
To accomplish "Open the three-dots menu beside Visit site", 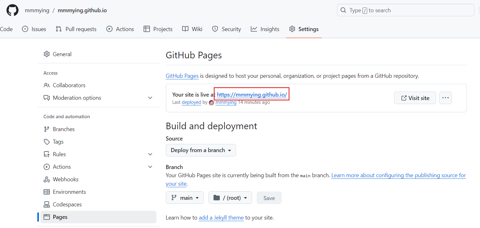I will coord(446,98).
